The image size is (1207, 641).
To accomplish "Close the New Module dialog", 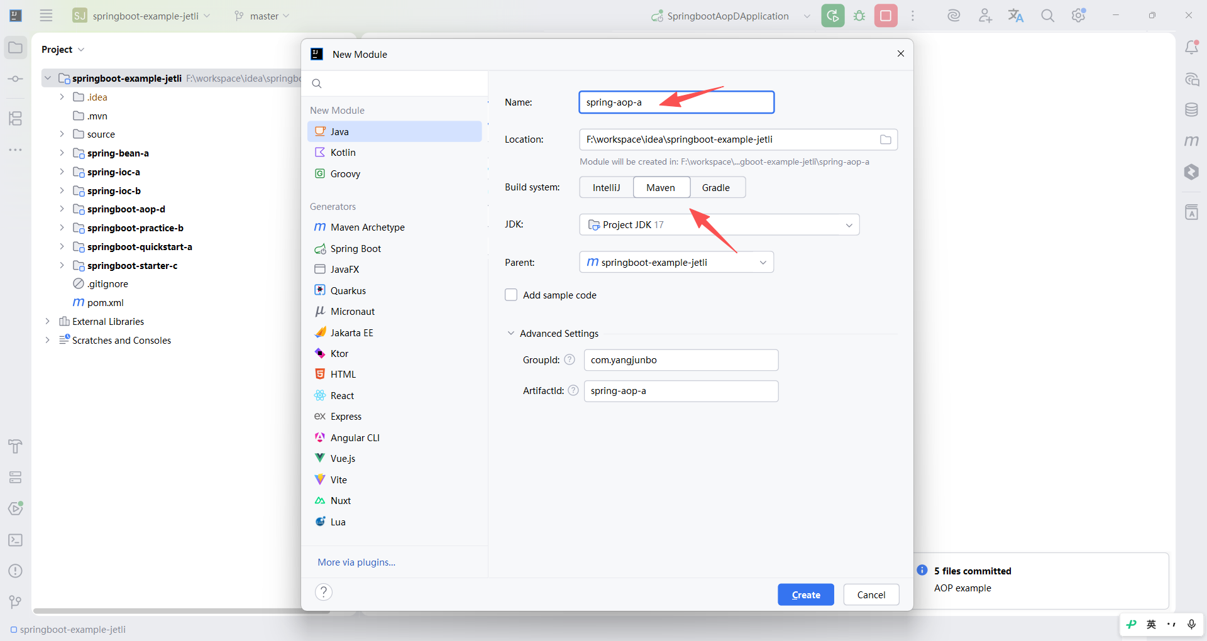I will (901, 54).
